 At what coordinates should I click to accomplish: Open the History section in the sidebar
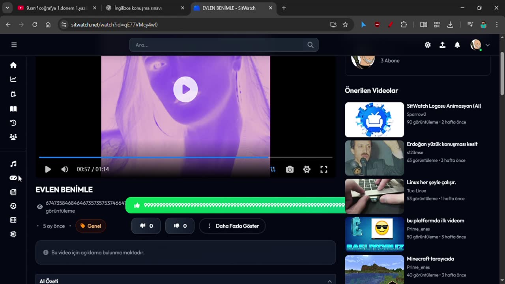tap(13, 123)
